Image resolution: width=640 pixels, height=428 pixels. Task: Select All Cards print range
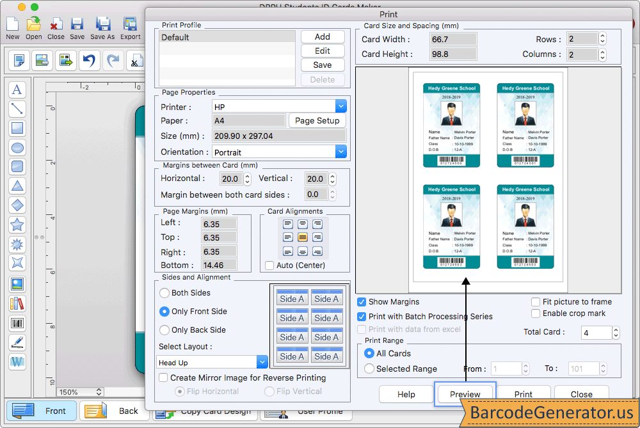pos(369,353)
